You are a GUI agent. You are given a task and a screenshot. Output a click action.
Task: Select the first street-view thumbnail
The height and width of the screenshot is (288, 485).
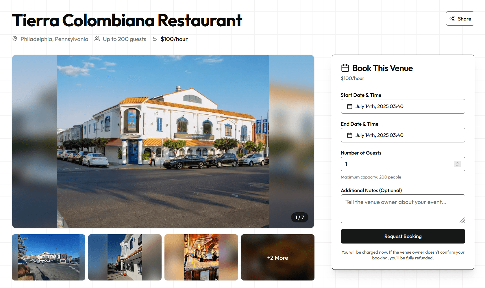[x=49, y=257]
